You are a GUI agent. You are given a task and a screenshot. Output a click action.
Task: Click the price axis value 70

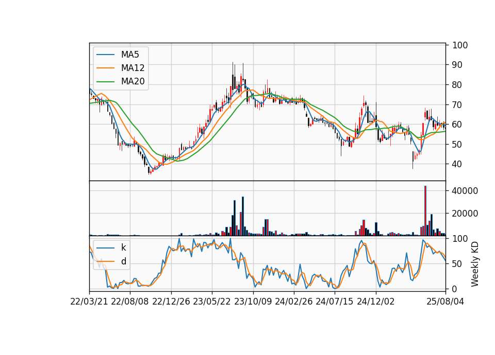[457, 104]
